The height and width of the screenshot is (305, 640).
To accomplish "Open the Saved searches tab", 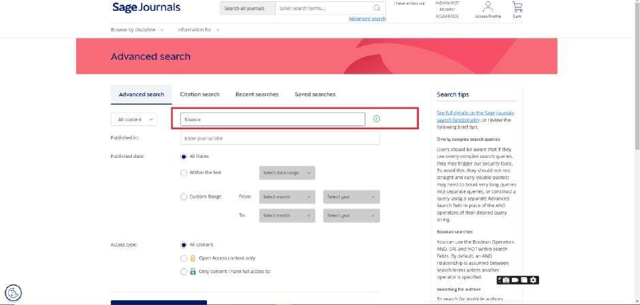I will click(315, 94).
